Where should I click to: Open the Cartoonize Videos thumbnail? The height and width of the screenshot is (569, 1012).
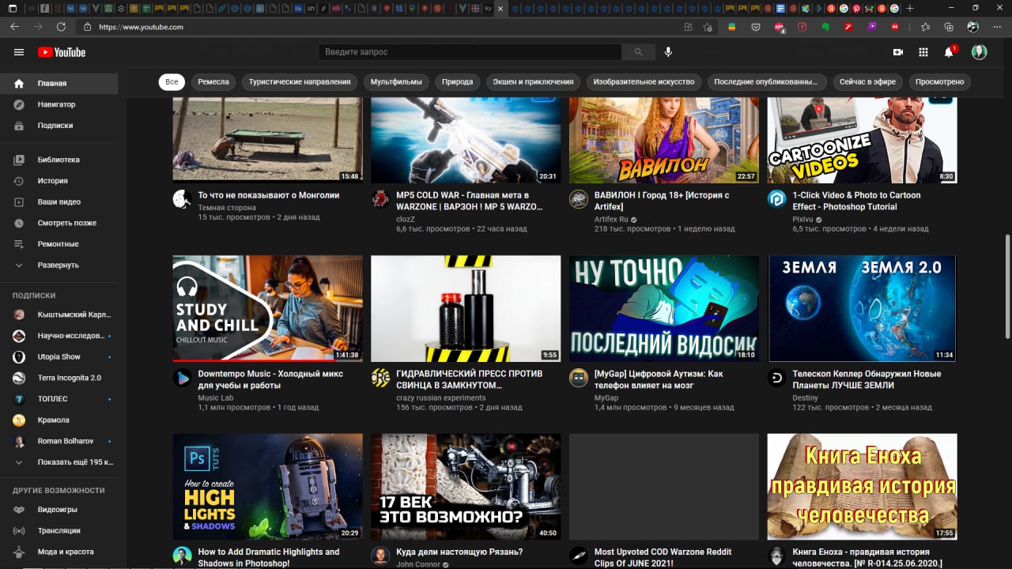[x=863, y=140]
